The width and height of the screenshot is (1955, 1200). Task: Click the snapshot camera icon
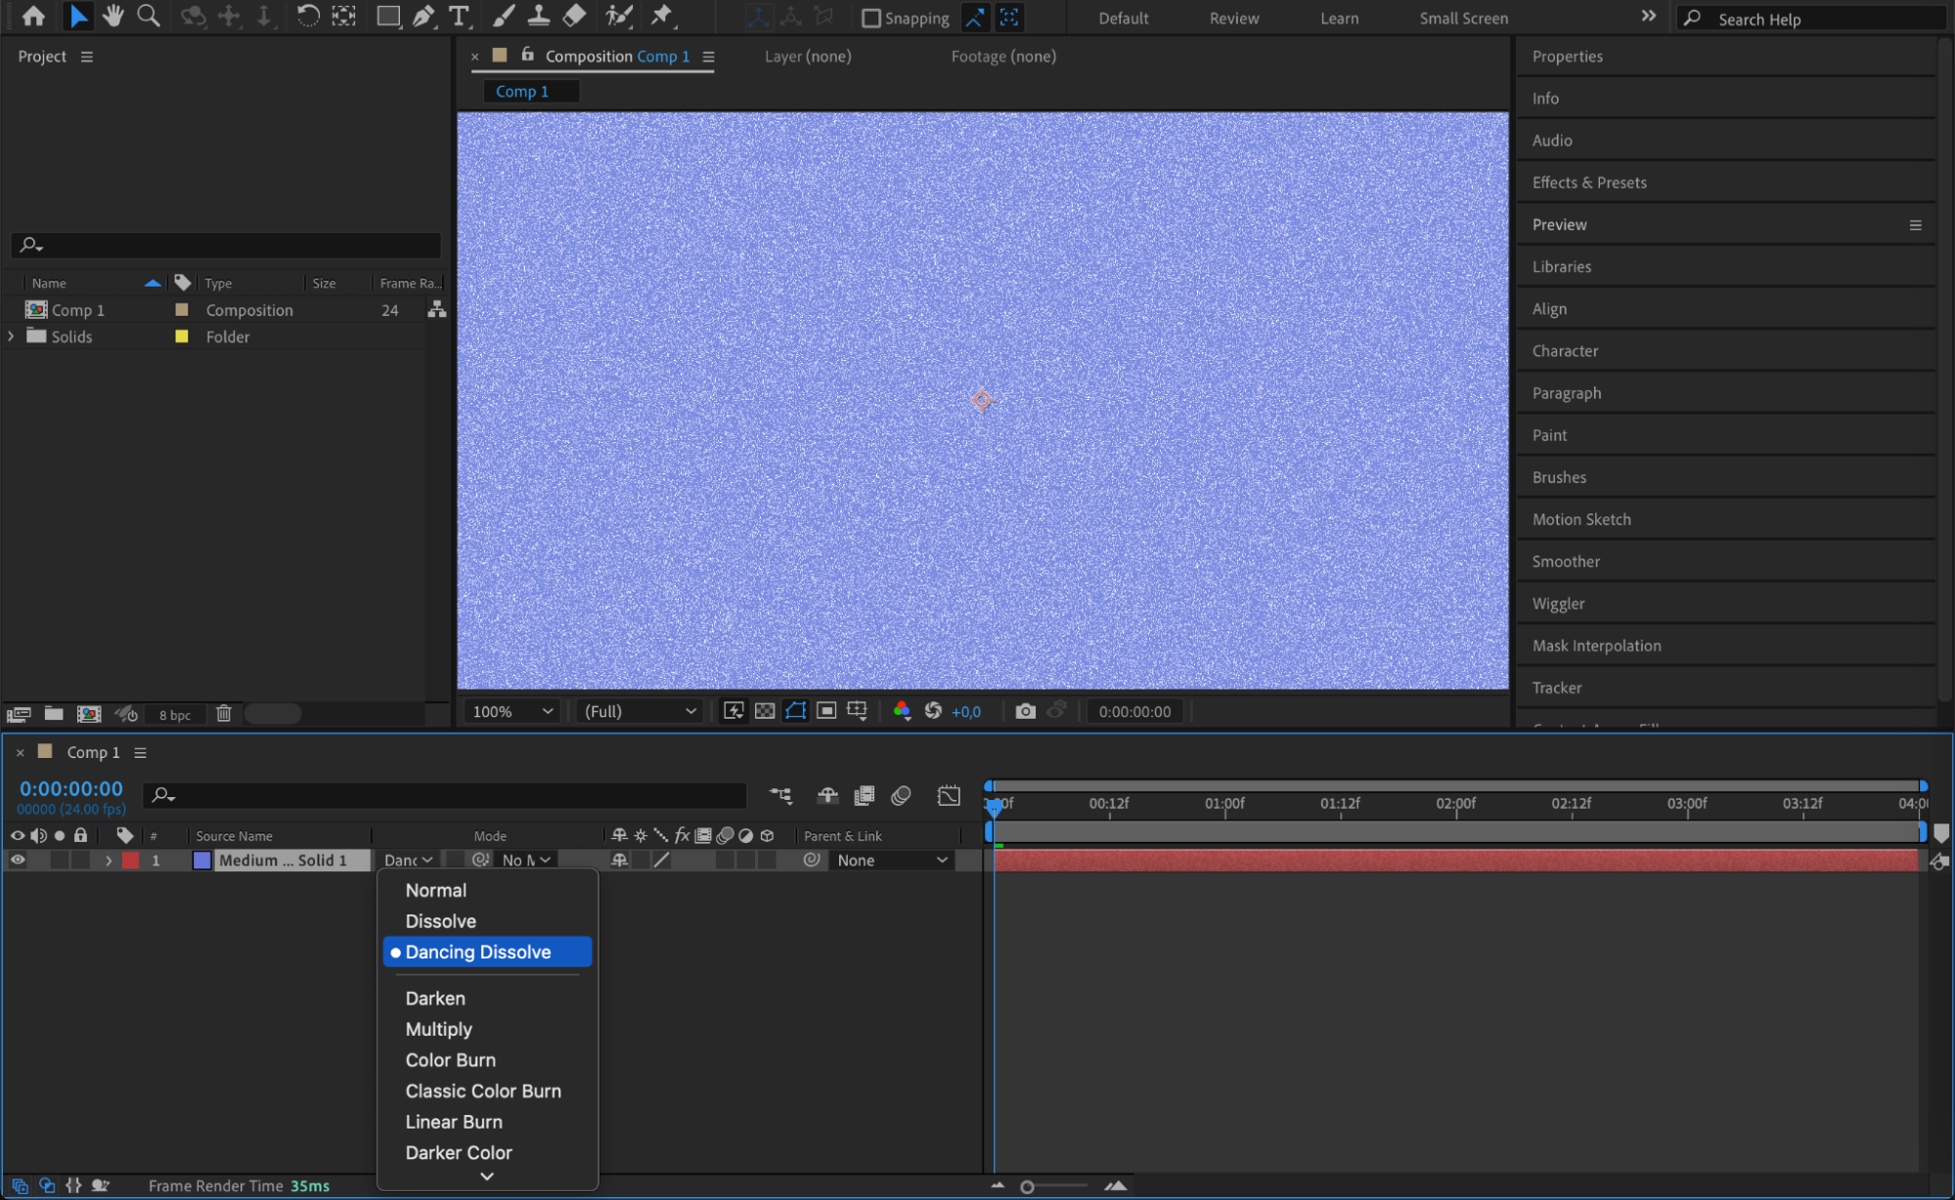1024,711
